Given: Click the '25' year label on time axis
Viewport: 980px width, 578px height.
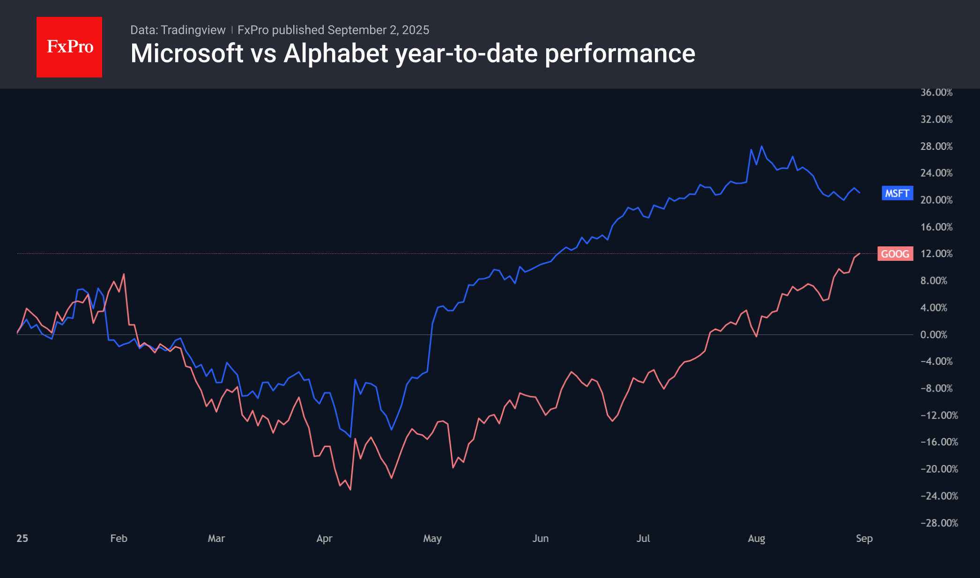Looking at the screenshot, I should 22,538.
